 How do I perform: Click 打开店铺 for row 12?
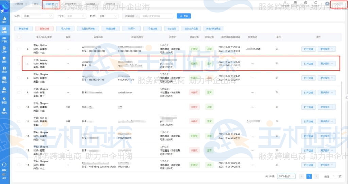[309, 136]
